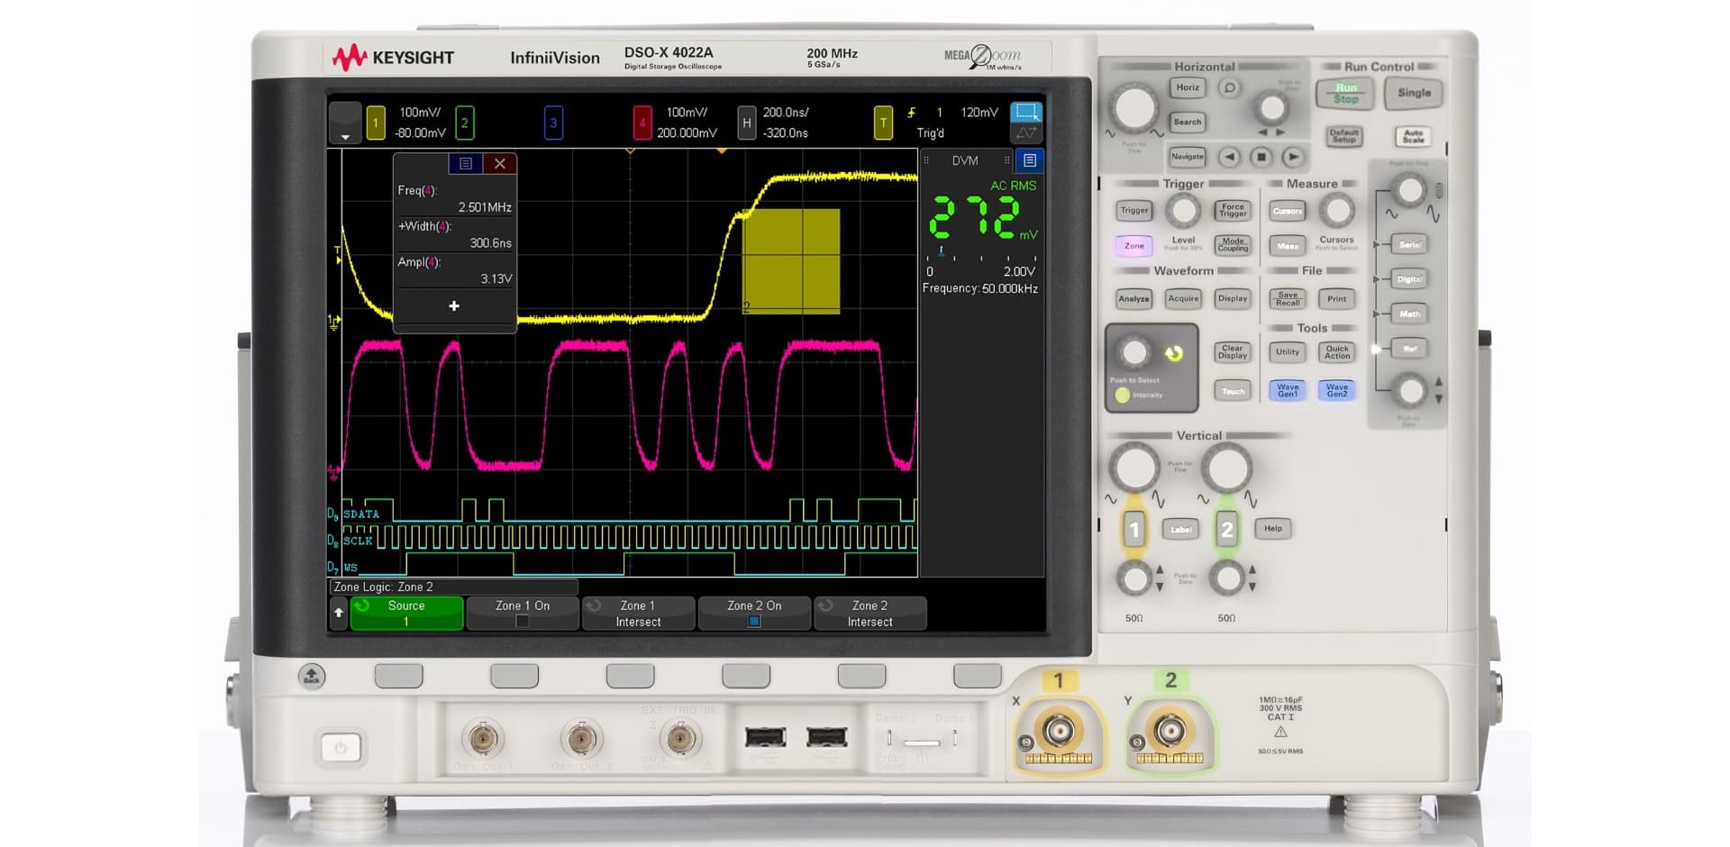This screenshot has width=1730, height=847.
Task: Open channel 4 settings badge
Action: pos(642,122)
